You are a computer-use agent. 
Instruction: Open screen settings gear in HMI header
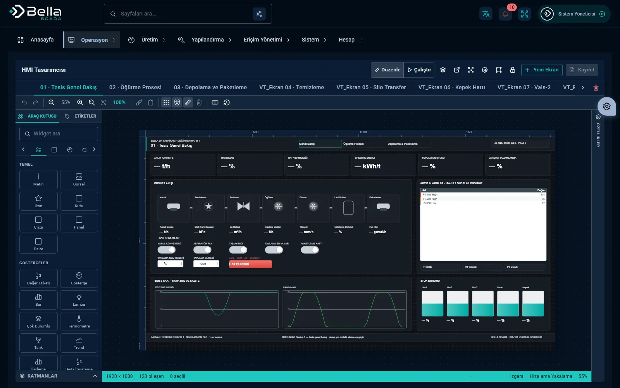[485, 70]
